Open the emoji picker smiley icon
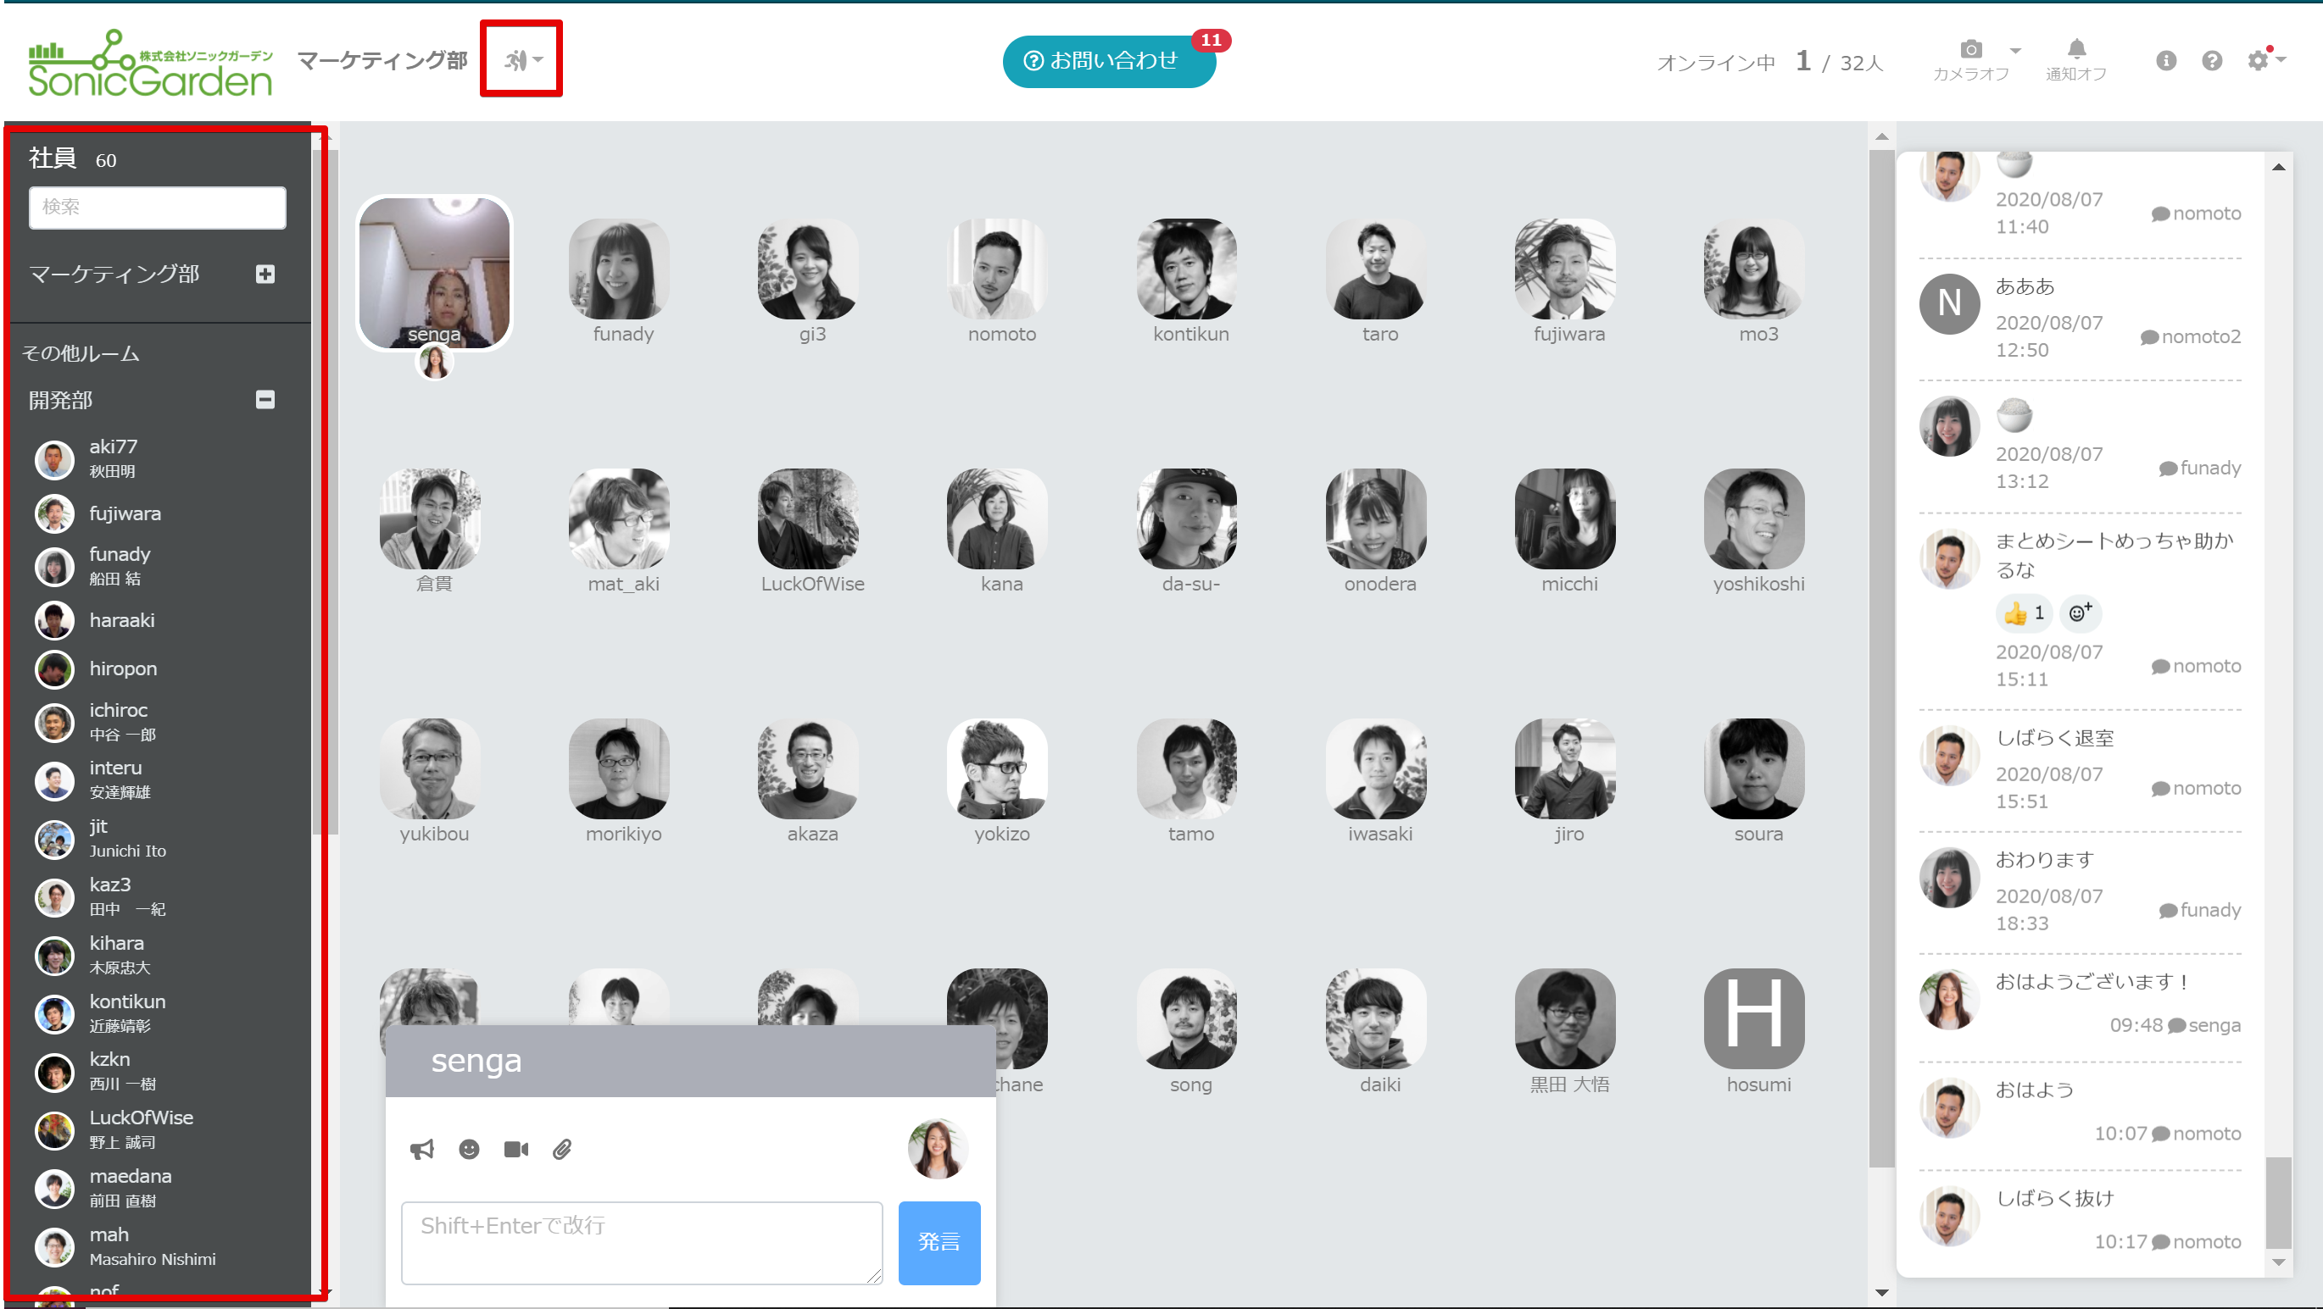The image size is (2323, 1309). [x=469, y=1149]
